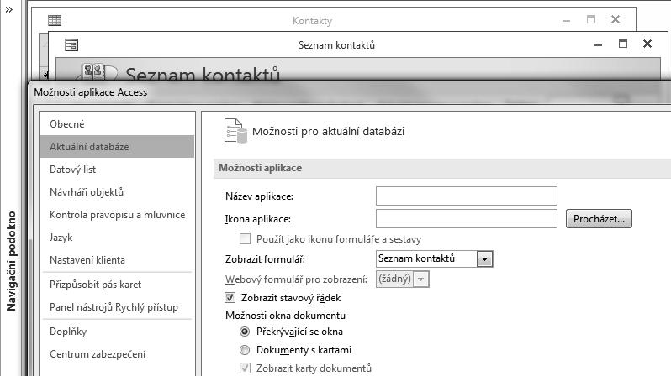Uncheck Zobrazit stavový řádek

(230, 298)
